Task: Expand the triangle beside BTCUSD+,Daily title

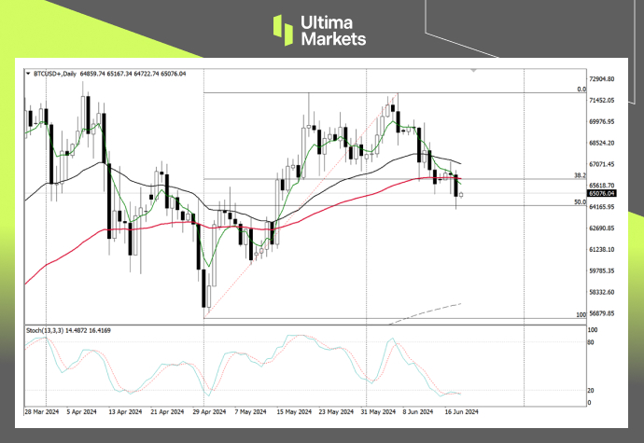Action: point(27,73)
